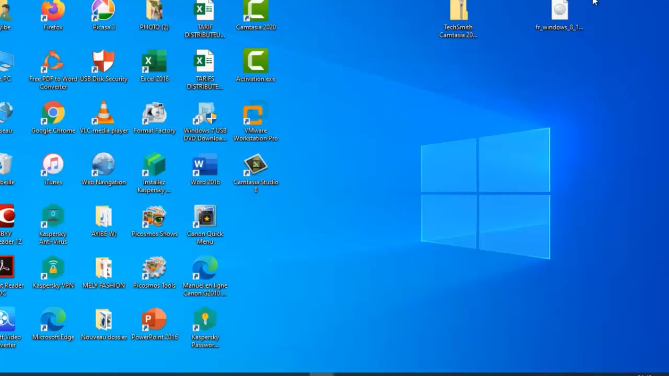
Task: Select the film reel Video Converter icon
Action: tap(7, 320)
